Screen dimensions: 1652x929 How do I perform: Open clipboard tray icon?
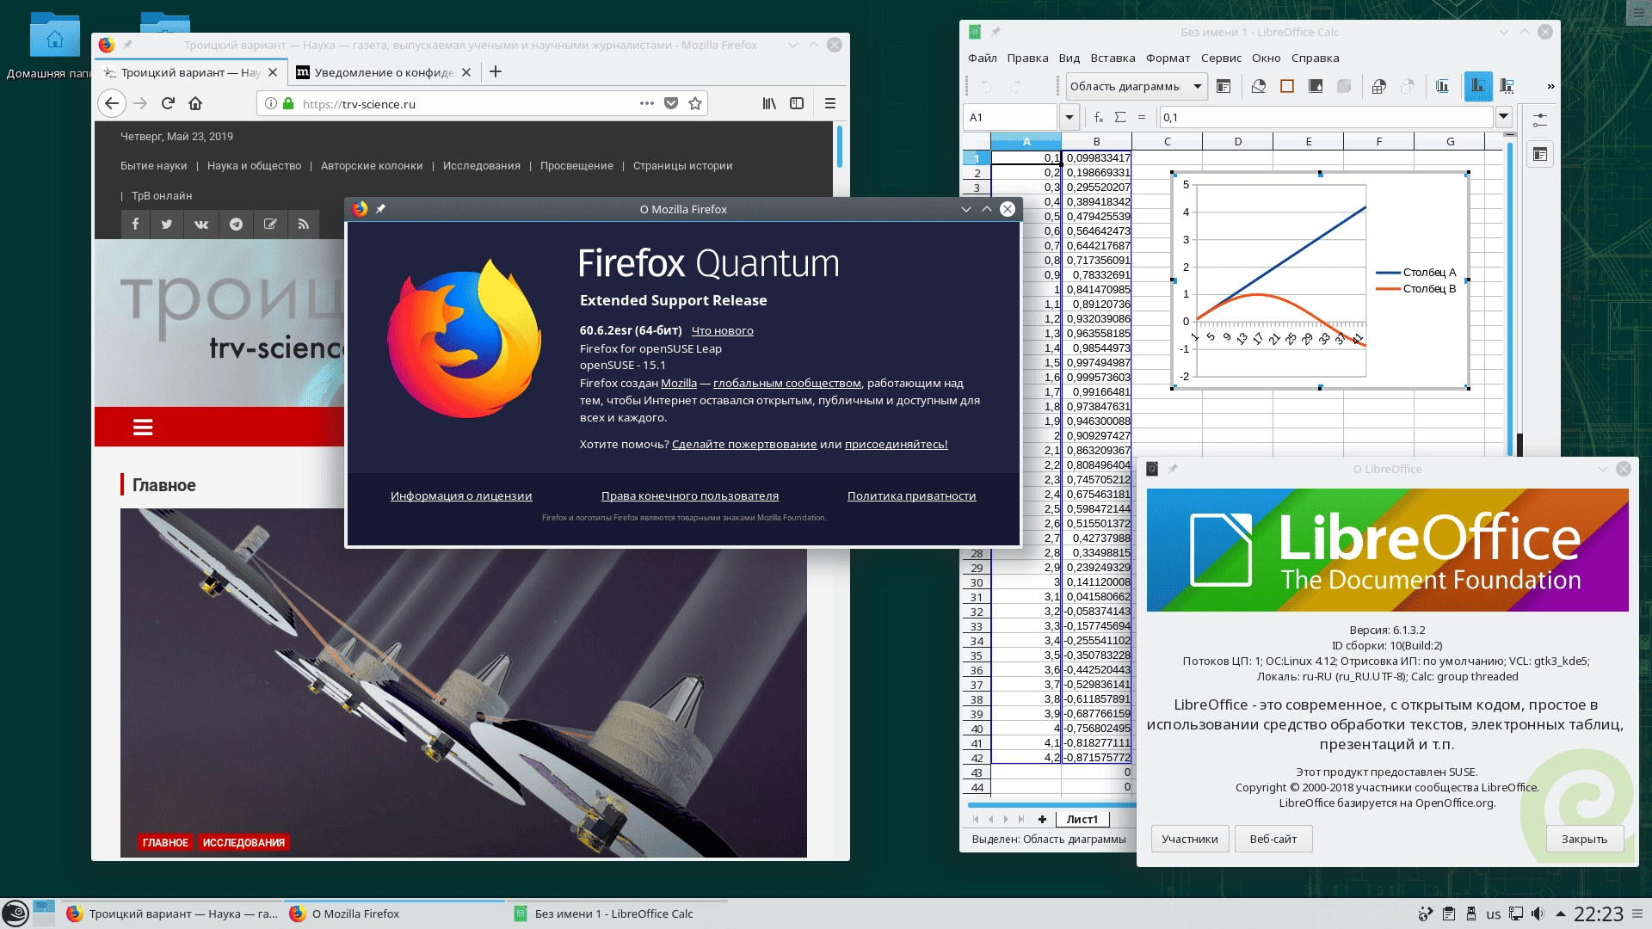[x=1449, y=914]
